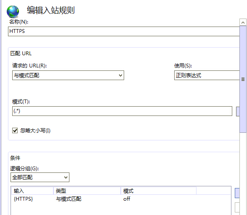Image resolution: width=247 pixels, height=215 pixels.
Task: Click the top button beside the conditions list
Action: pyautogui.click(x=237, y=193)
